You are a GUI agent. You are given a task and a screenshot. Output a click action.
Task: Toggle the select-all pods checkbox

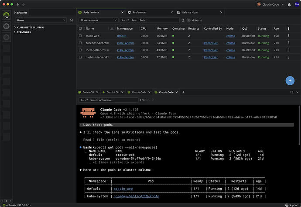coord(80,28)
